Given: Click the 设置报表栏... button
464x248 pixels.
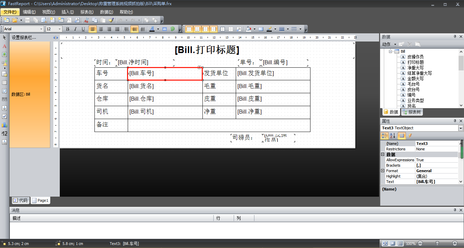Looking at the screenshot, I should 24,37.
